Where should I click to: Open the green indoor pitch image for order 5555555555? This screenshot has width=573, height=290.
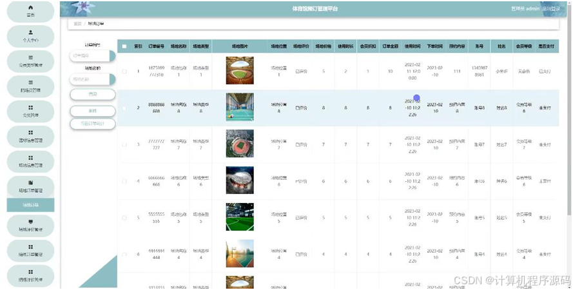coord(240,217)
